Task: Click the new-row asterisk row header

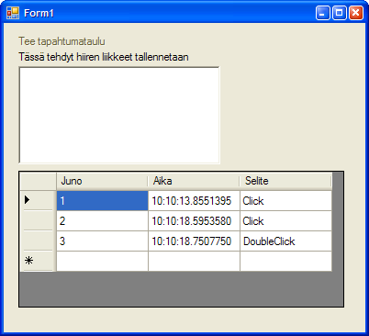Action: tap(39, 261)
